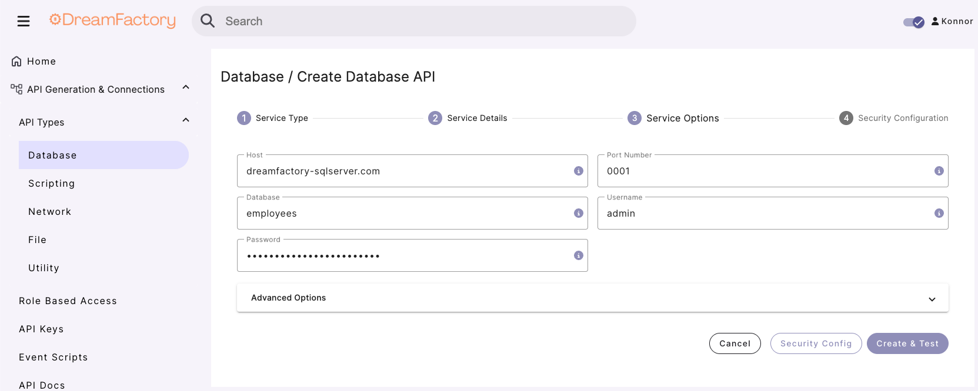Click the Service Type step label
The height and width of the screenshot is (391, 978).
(x=282, y=118)
